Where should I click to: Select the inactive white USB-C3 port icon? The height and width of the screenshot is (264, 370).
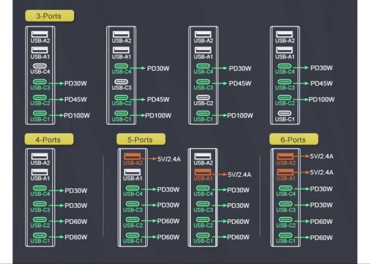tap(121, 82)
